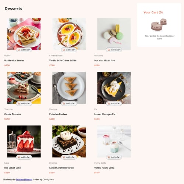Viewport: 184px width, 184px height.
Task: Click the baklava plate photo
Action: [x=69, y=88]
